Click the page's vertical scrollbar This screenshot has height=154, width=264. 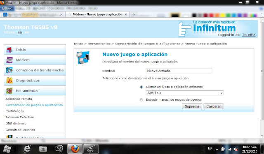pos(262,71)
